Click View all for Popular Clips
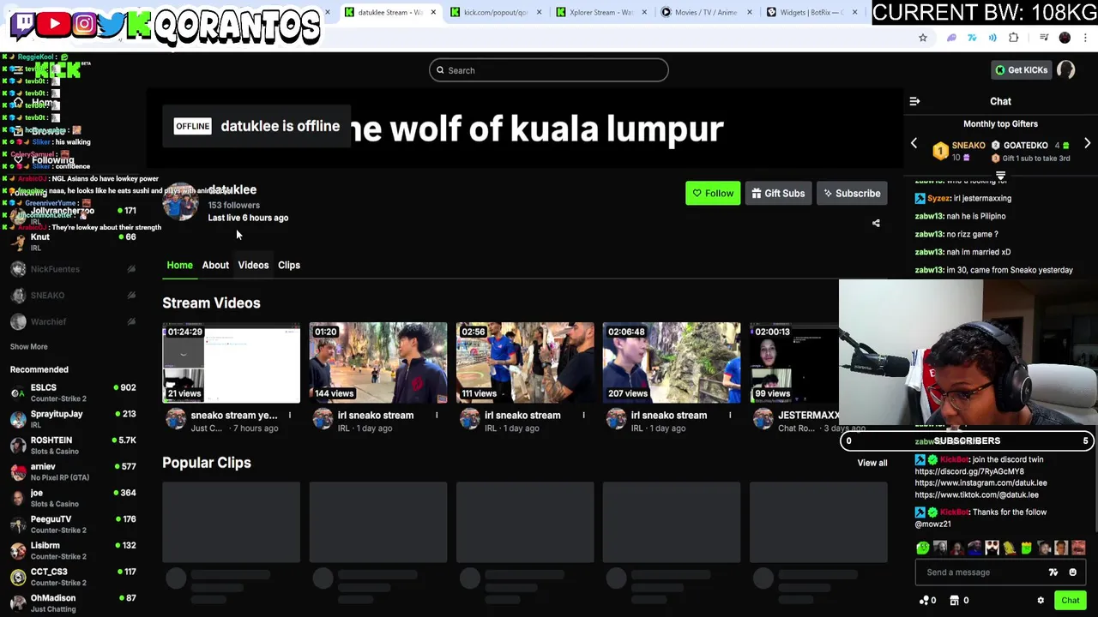This screenshot has width=1098, height=617. click(x=872, y=463)
